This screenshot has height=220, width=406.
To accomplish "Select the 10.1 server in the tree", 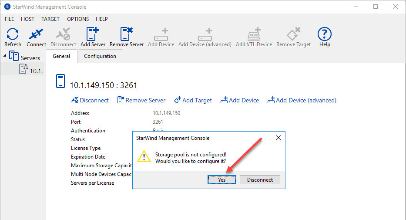I will [x=36, y=71].
